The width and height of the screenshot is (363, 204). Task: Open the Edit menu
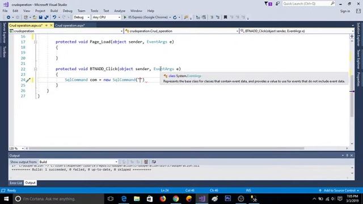[x=15, y=11]
